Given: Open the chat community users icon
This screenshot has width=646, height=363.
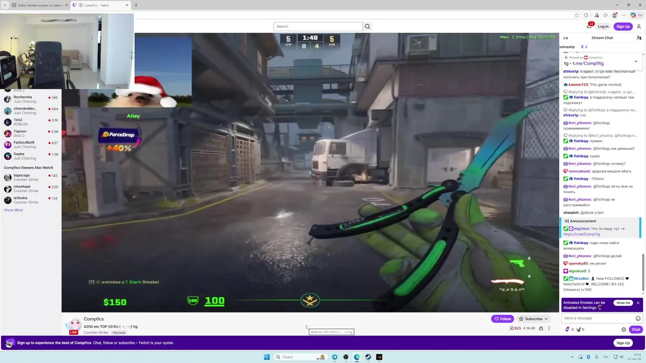Looking at the screenshot, I should tap(639, 38).
